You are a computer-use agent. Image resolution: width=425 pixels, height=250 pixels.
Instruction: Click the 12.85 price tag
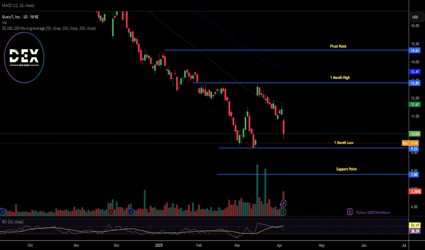tap(415, 83)
